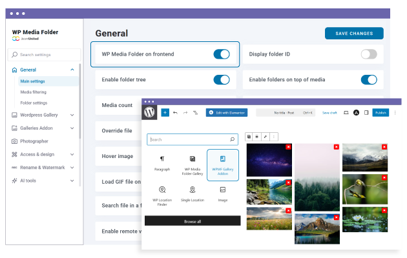Screen dimensions: 407x258
Task: Click the blue plus block inserter
Action: (165, 112)
